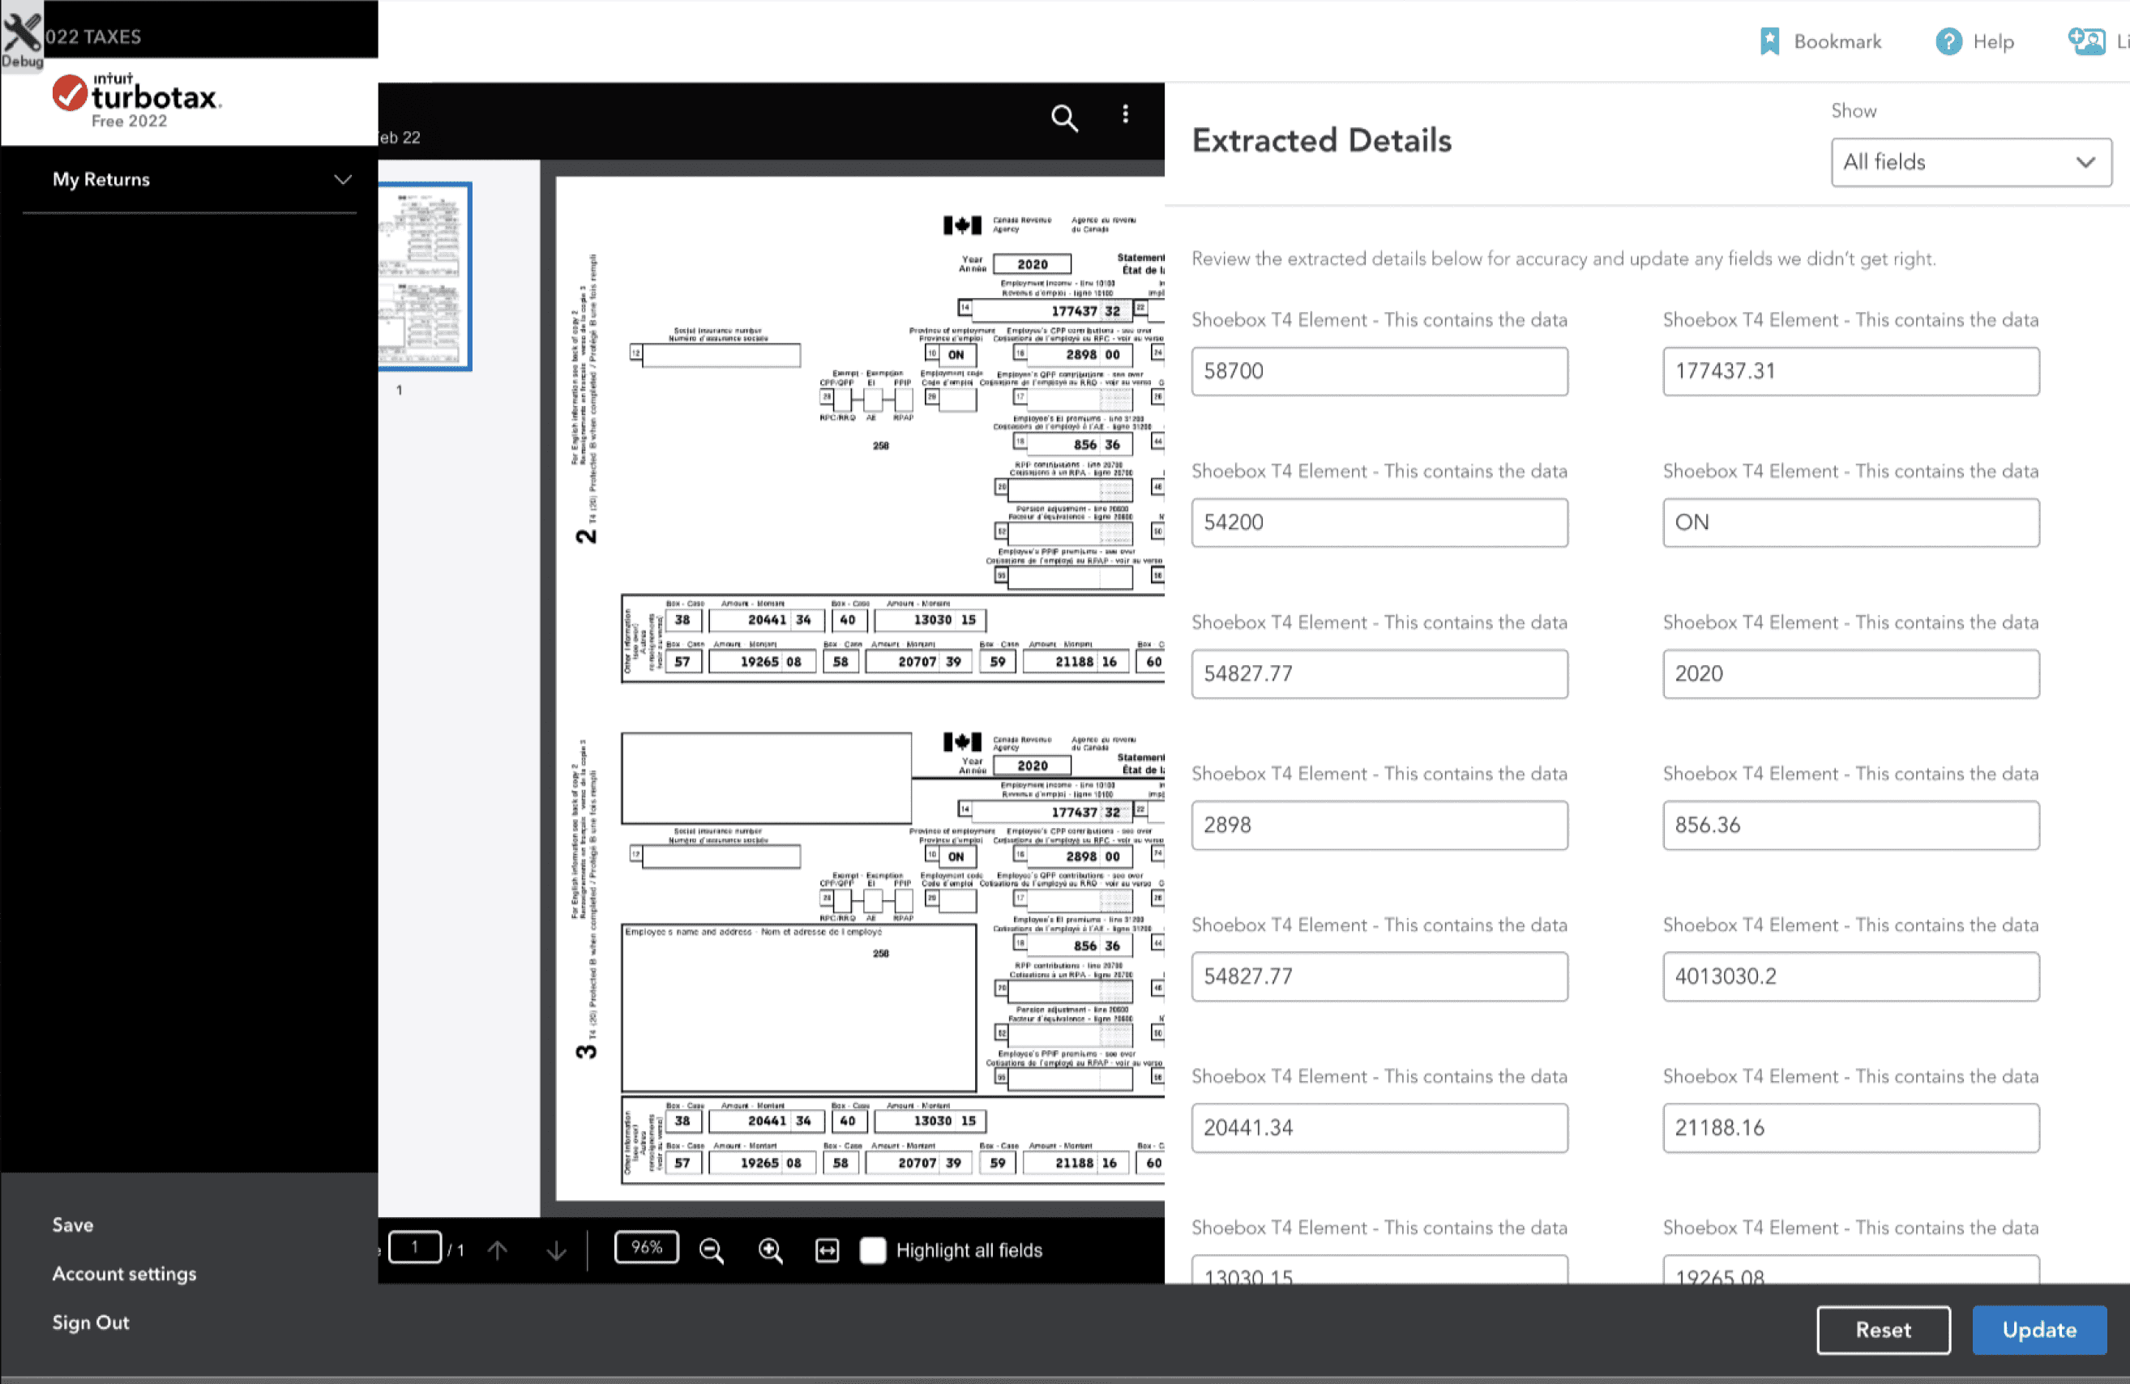
Task: Edit the field containing 177437.31
Action: [1850, 371]
